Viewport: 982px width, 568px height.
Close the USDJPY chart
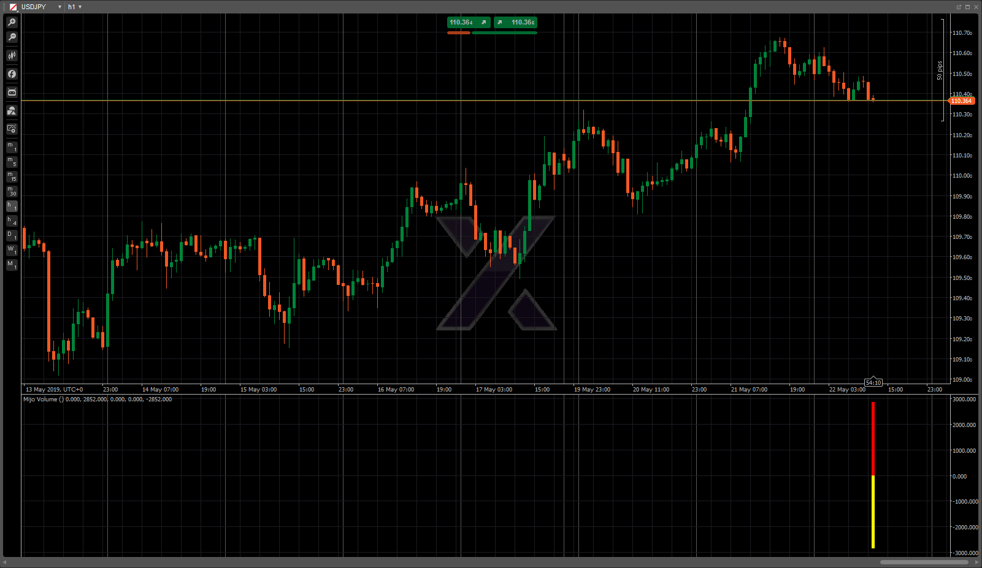pyautogui.click(x=976, y=7)
